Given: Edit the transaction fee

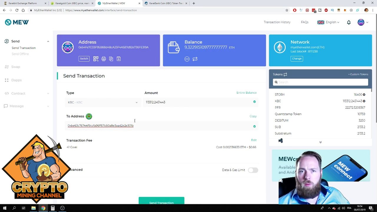Looking at the screenshot, I should pyautogui.click(x=254, y=140).
